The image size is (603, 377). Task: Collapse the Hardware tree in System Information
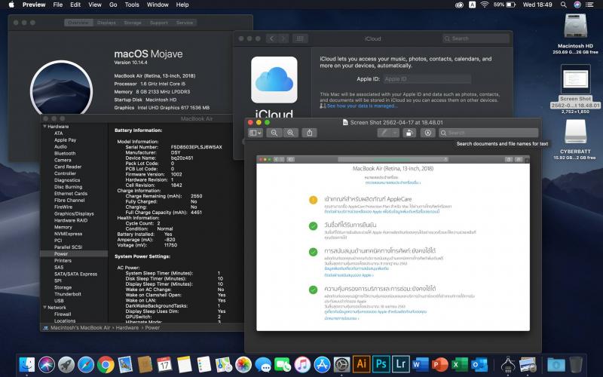45,126
